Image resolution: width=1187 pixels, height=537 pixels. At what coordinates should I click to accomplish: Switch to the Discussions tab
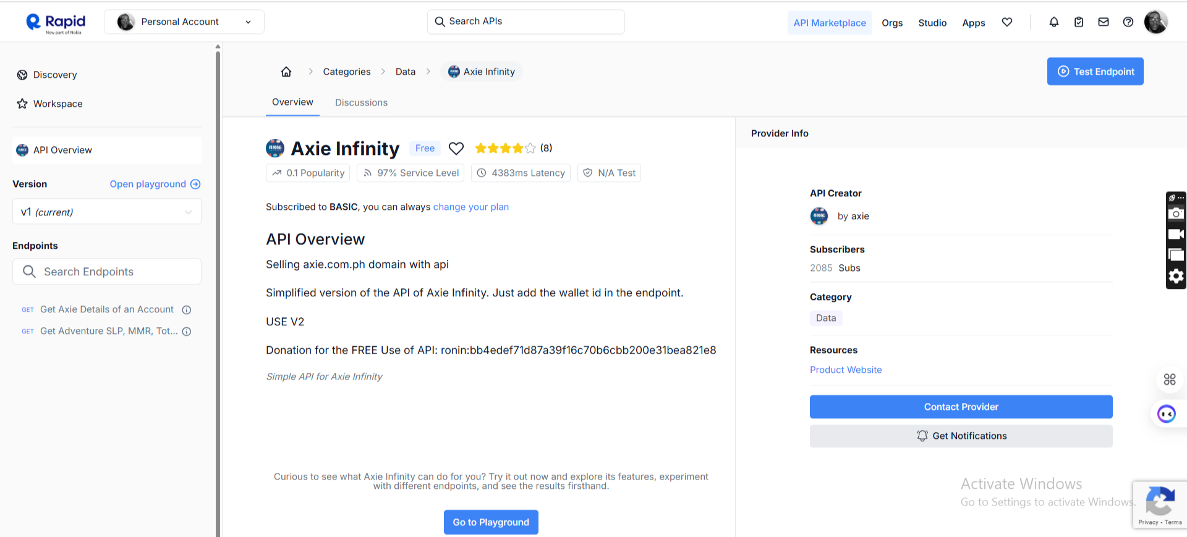(361, 102)
